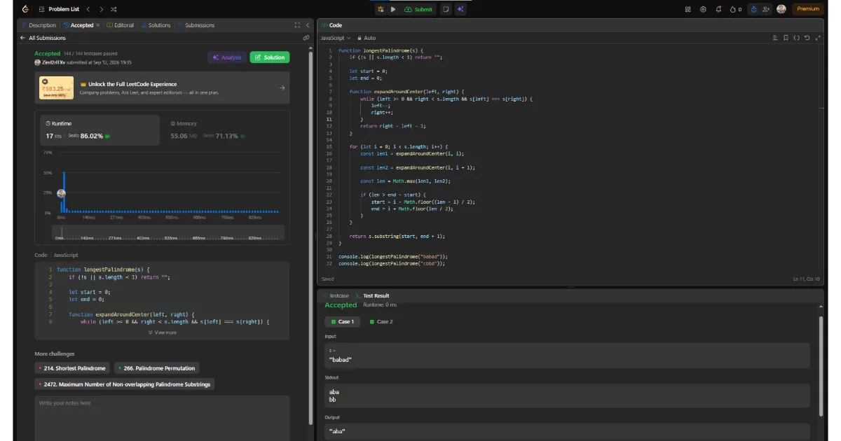Collapse the left panel with chevron

click(307, 25)
